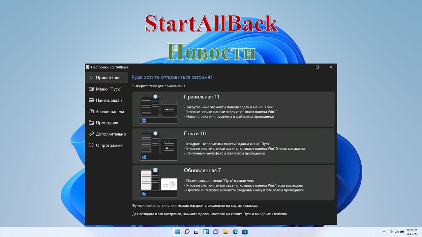
Task: Click the StartAllBack icon in the title bar
Action: point(88,67)
